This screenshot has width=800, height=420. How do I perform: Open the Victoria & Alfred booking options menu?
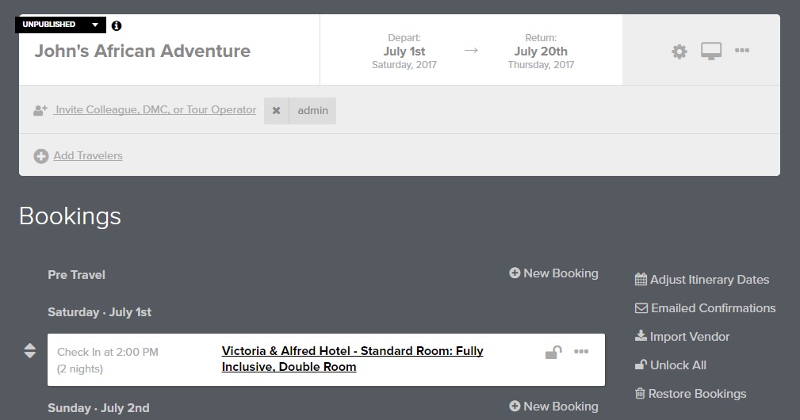click(x=581, y=351)
